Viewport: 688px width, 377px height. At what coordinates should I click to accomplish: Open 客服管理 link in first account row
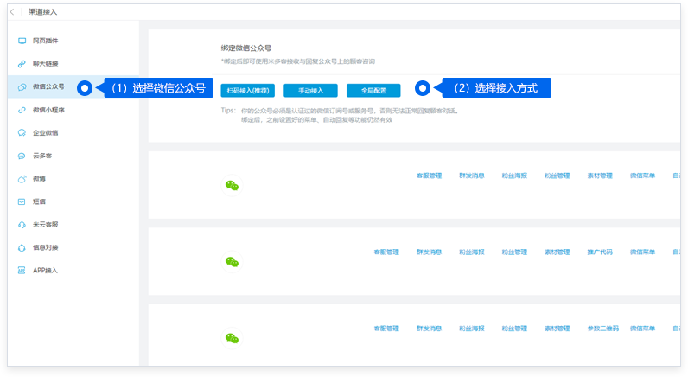pyautogui.click(x=429, y=176)
